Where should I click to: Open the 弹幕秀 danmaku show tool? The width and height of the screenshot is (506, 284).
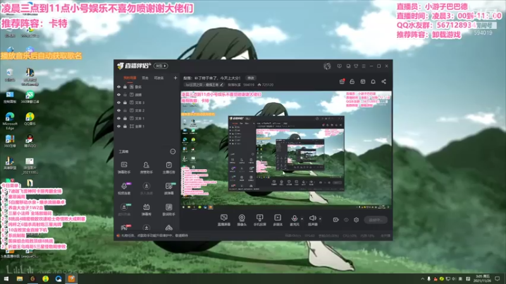click(x=146, y=210)
